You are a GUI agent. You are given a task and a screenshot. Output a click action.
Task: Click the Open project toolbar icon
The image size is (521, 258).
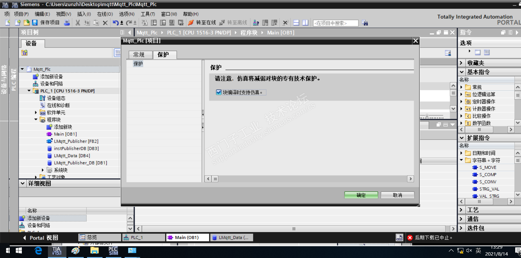coord(26,23)
